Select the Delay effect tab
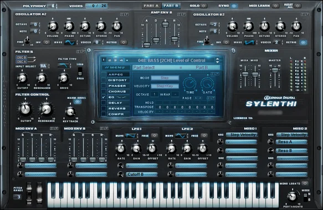This screenshot has width=323, height=210. pos(118,103)
